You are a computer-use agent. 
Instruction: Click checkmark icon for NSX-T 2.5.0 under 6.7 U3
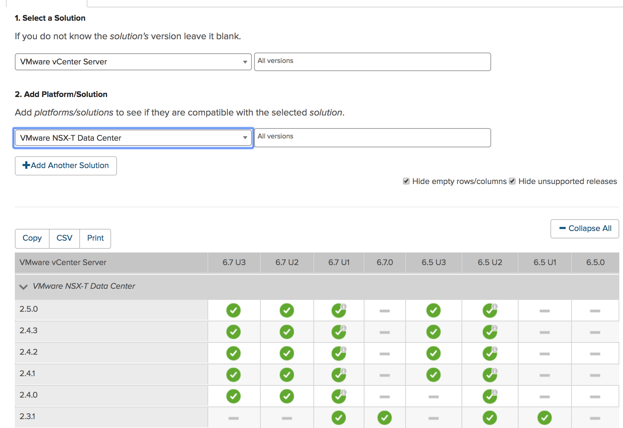click(x=233, y=310)
